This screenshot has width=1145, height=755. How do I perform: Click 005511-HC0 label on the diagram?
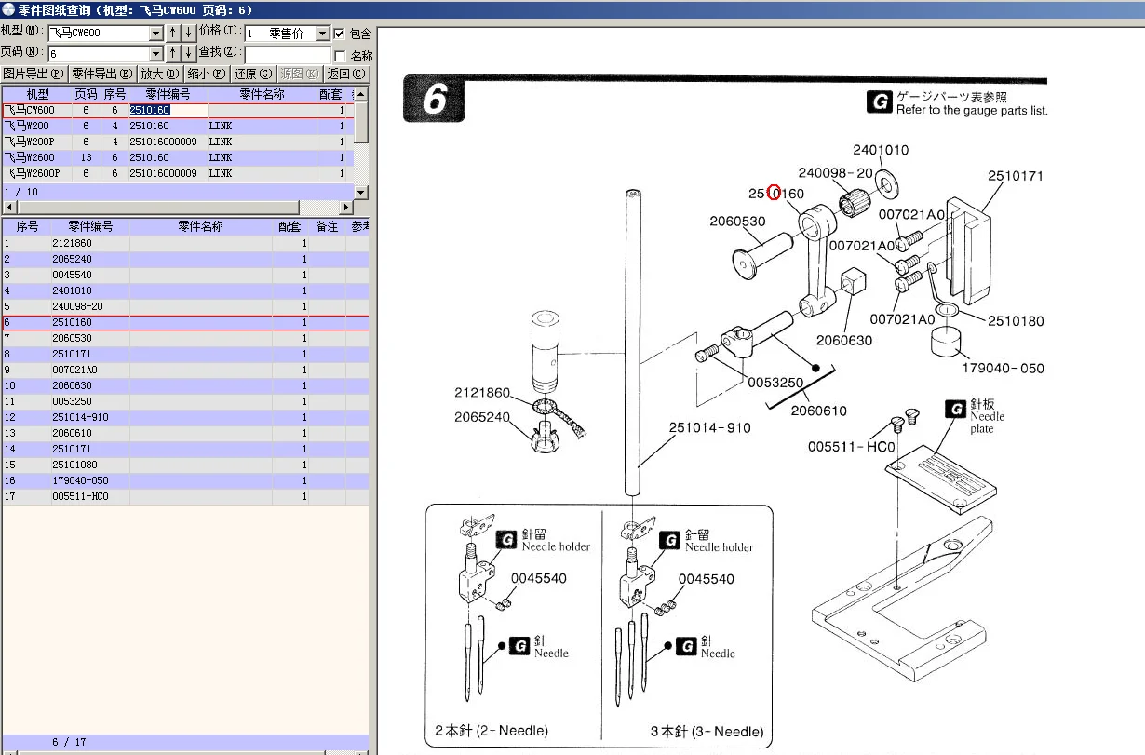(x=851, y=447)
